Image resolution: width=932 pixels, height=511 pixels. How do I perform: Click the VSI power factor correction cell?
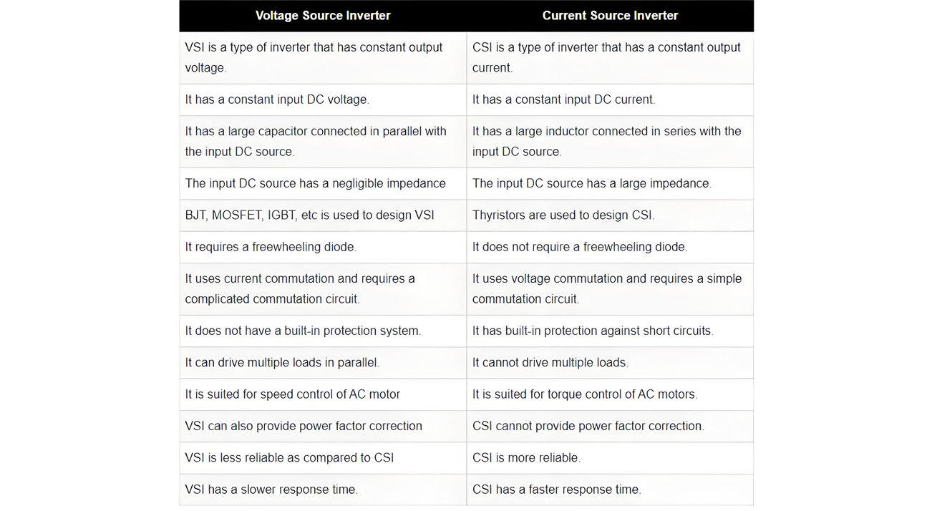[x=323, y=426]
